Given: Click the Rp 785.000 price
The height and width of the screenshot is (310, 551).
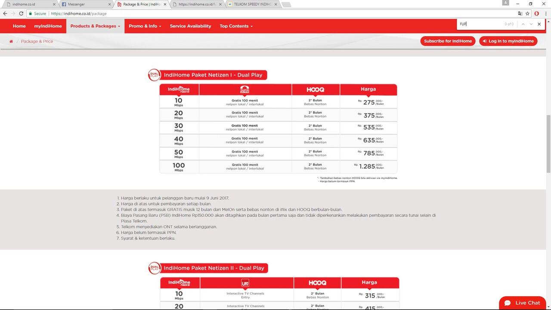Looking at the screenshot, I should [371, 153].
